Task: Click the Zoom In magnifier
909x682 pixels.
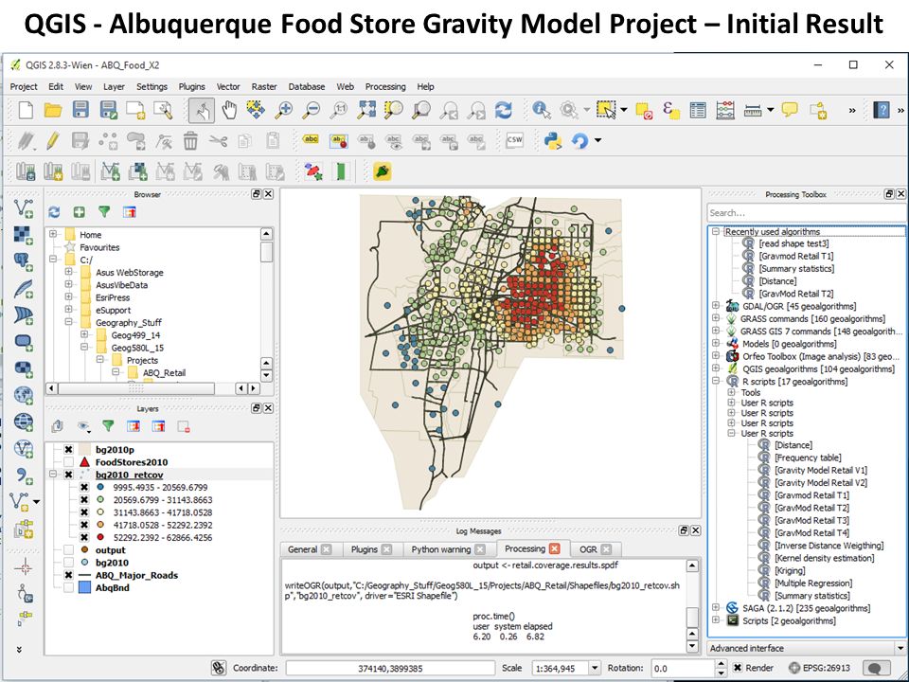Action: pyautogui.click(x=283, y=110)
